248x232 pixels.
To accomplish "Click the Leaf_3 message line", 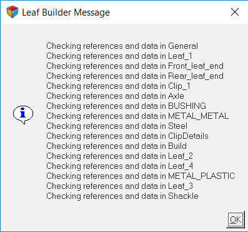I will click(x=119, y=186).
